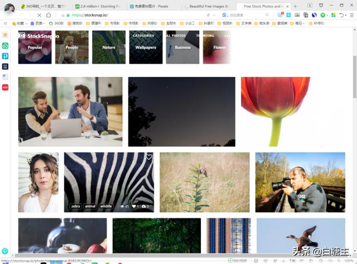The height and width of the screenshot is (264, 357).
Task: Click the paw search engine icon
Action: click(224, 15)
